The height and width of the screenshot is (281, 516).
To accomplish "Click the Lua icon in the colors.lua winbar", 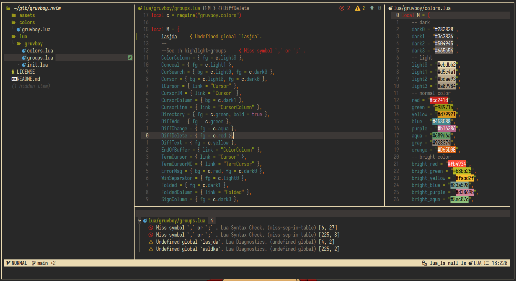I will click(390, 8).
